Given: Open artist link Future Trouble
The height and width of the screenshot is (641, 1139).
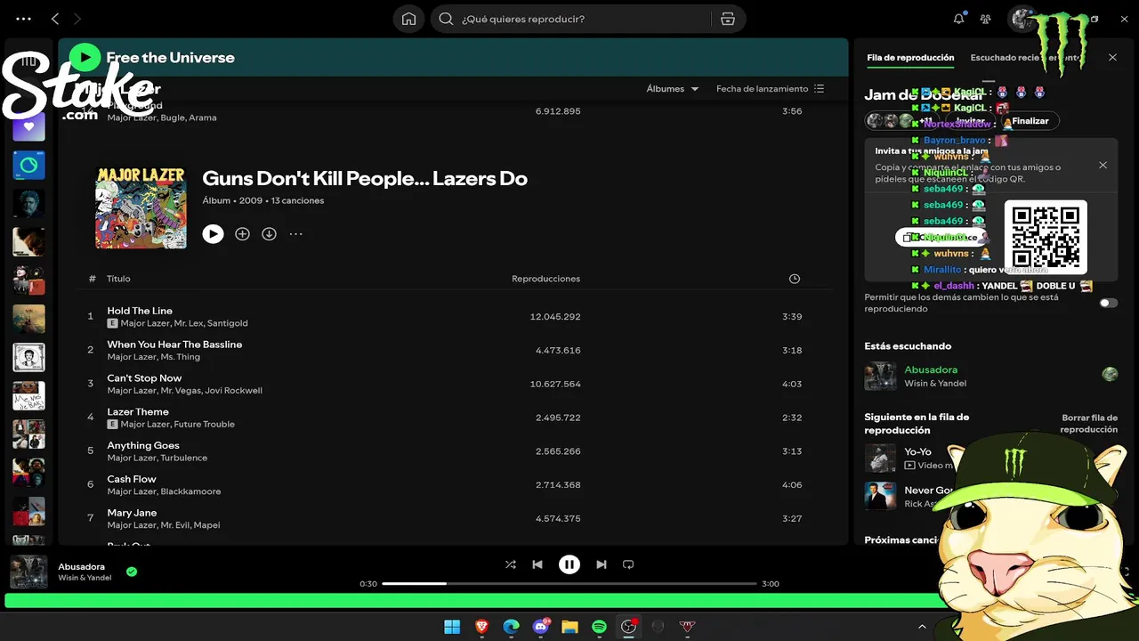Looking at the screenshot, I should click(x=204, y=425).
